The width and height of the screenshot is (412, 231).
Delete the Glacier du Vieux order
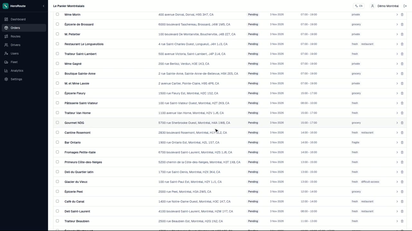point(402,182)
